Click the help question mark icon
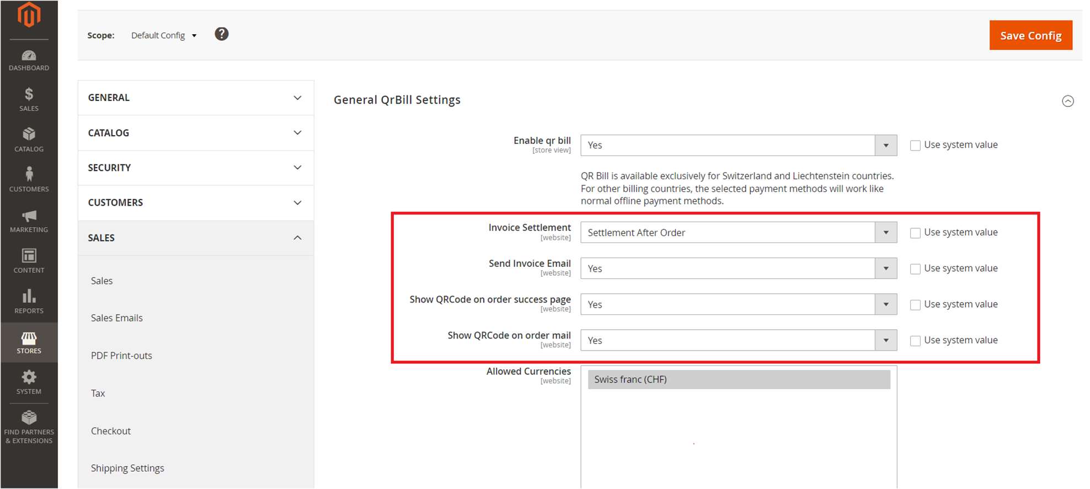Viewport: 1090px width, 489px height. [x=221, y=34]
